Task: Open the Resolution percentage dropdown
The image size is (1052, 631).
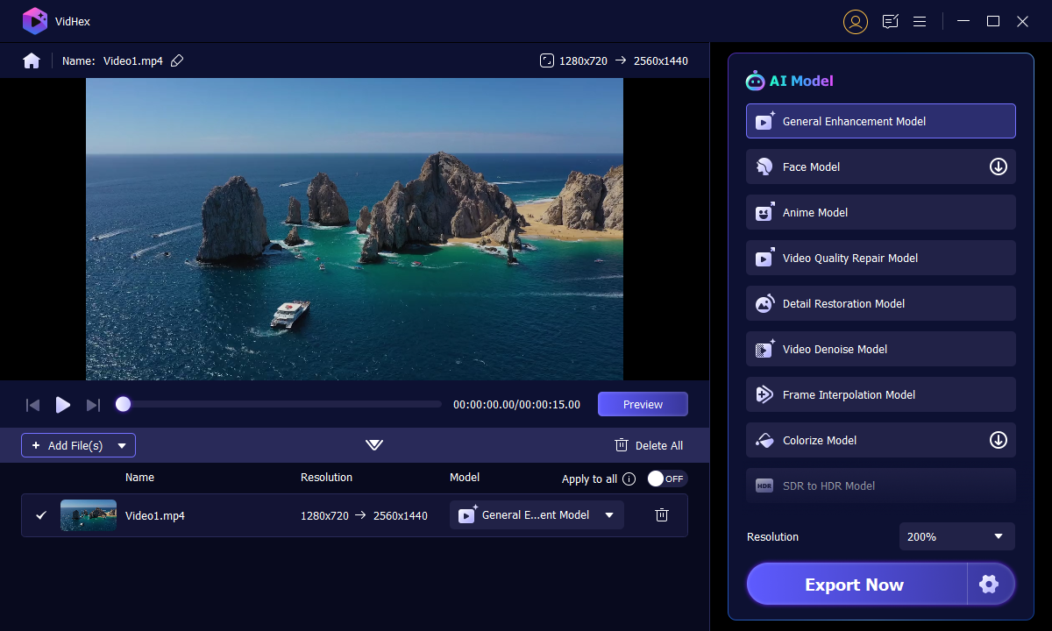Action: pos(956,535)
